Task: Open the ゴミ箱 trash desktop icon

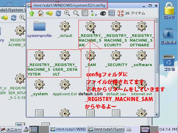Action: tap(169, 62)
